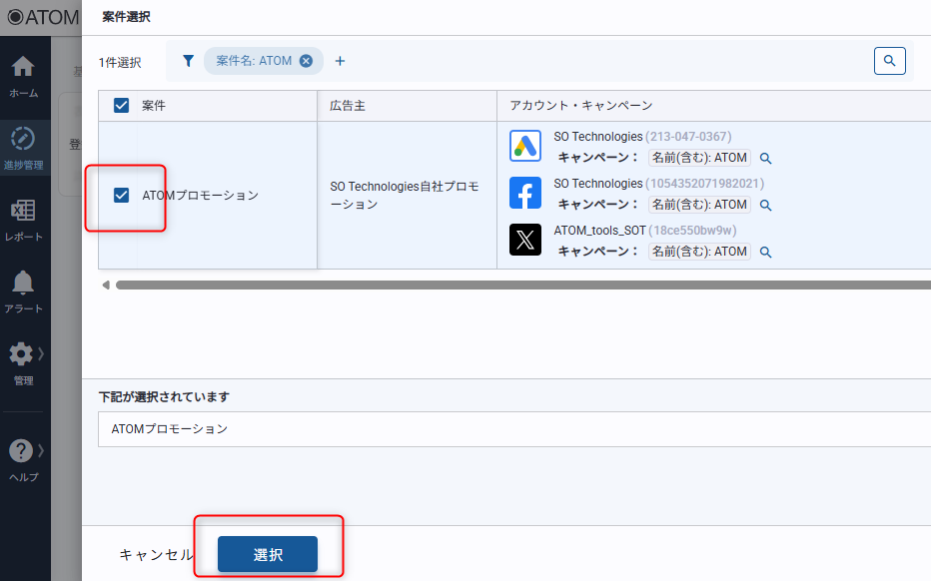
Task: Click the Google Ads account icon
Action: coord(525,147)
